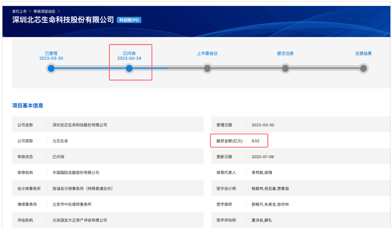This screenshot has height=228, width=392.
Task: Click the 已问询 stage label
Action: [129, 53]
